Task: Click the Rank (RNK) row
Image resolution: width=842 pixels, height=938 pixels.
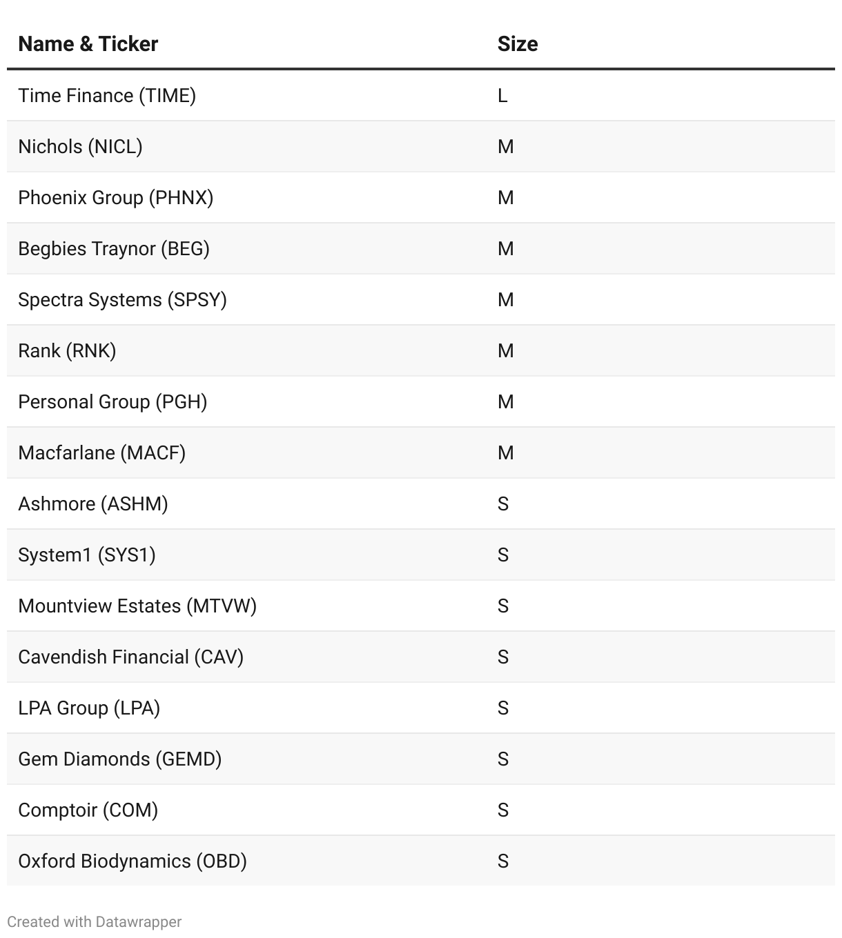Action: click(x=67, y=351)
